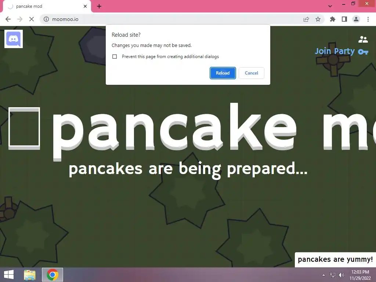Click the Reload button in dialog

(x=223, y=73)
